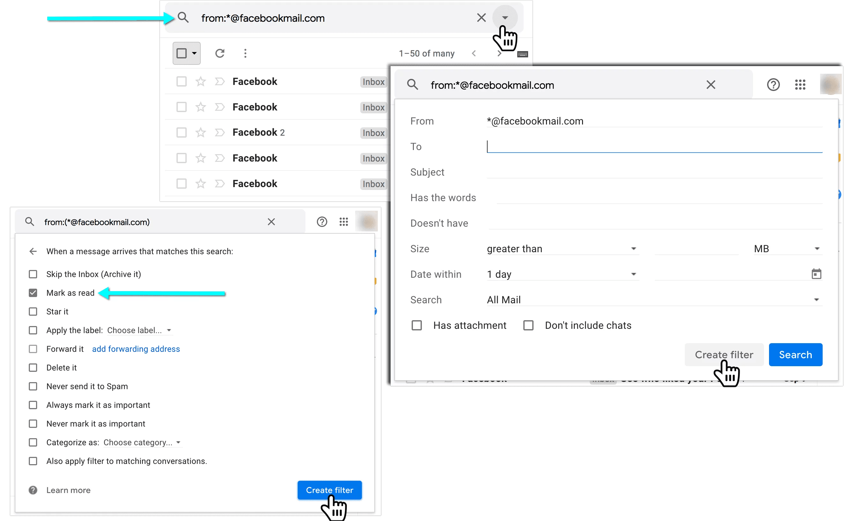
Task: Click the To input field
Action: [654, 146]
